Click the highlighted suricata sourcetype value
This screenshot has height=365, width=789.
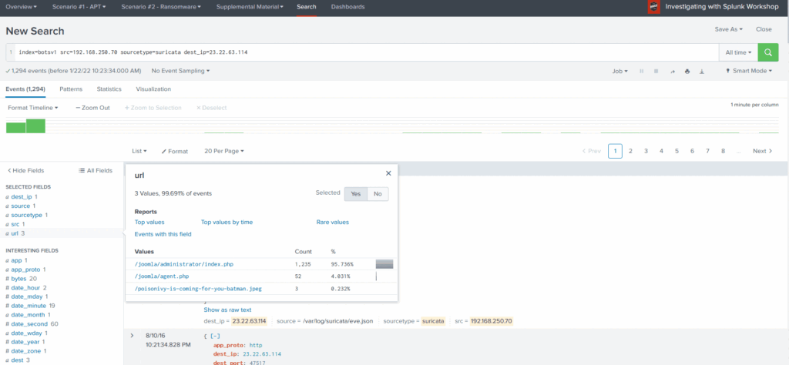[433, 321]
